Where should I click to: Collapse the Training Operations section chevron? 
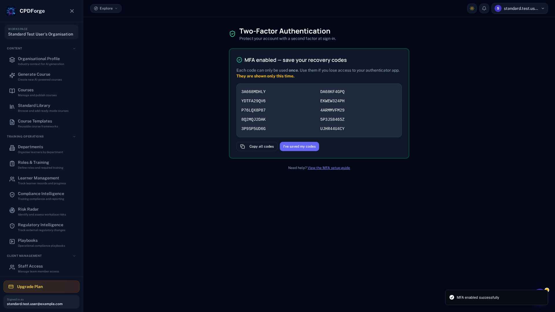[74, 137]
